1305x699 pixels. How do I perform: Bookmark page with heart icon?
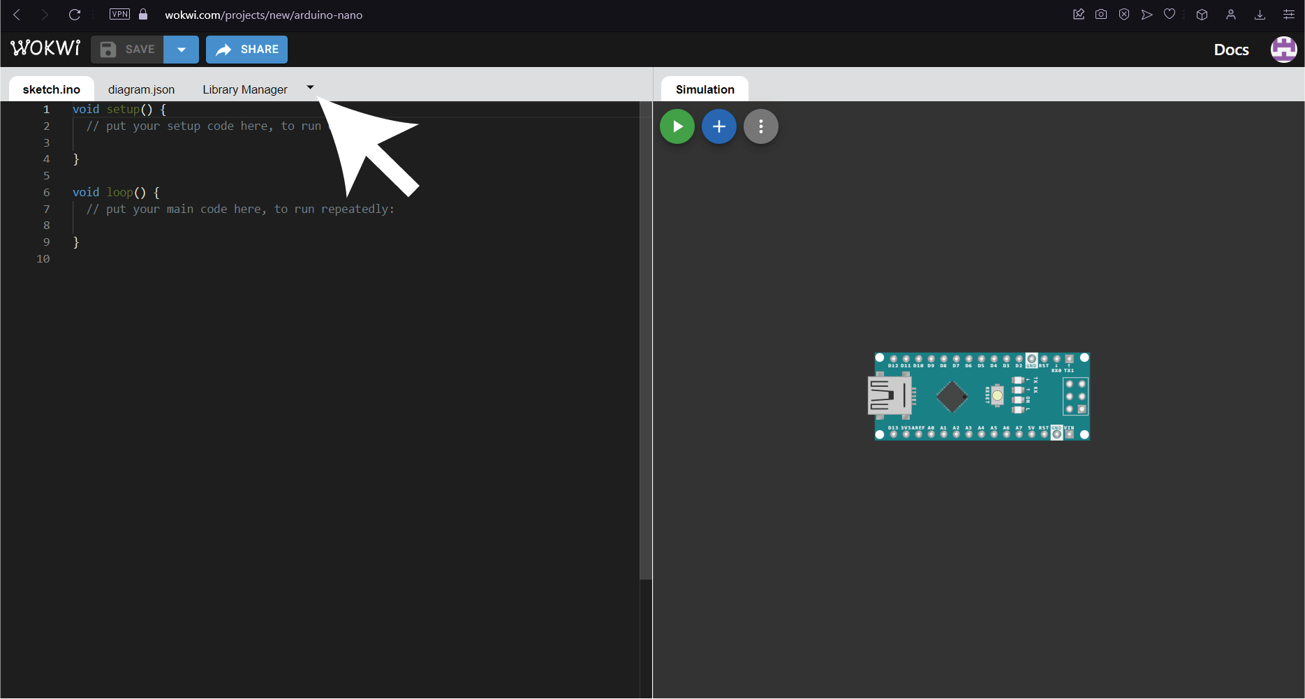1170,14
